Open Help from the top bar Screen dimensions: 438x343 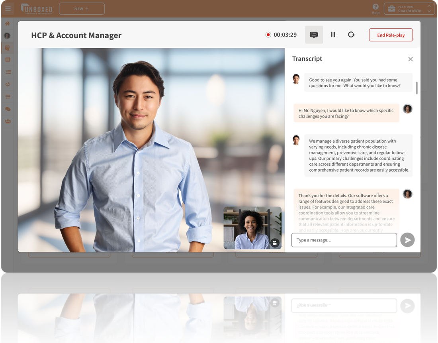[375, 9]
